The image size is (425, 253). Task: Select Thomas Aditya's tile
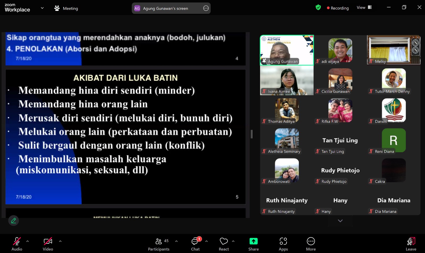[287, 110]
